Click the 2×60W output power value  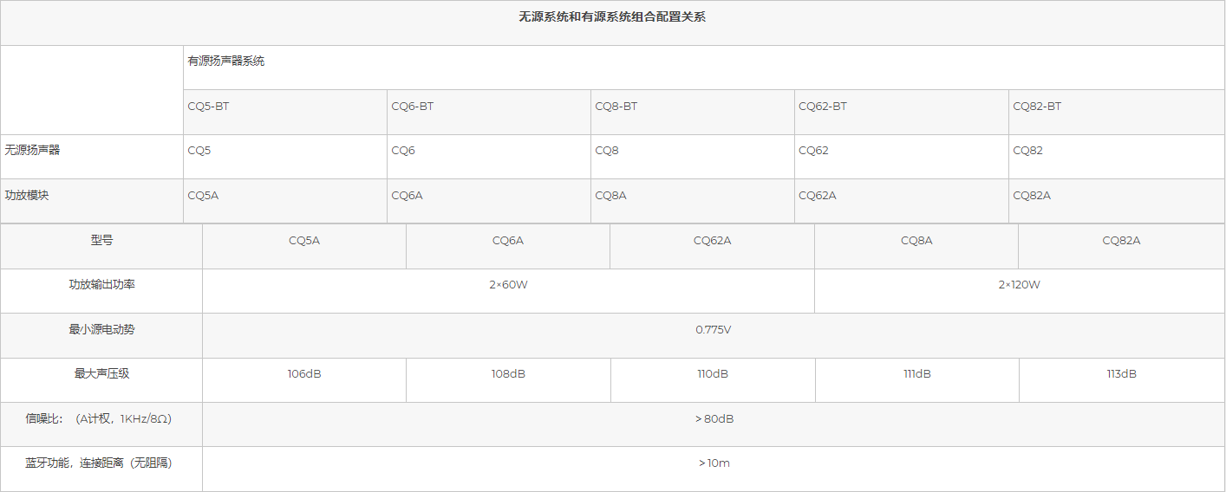[508, 285]
